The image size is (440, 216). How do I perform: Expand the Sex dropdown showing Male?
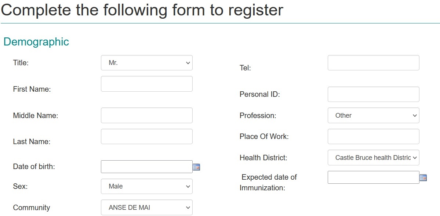pos(147,186)
